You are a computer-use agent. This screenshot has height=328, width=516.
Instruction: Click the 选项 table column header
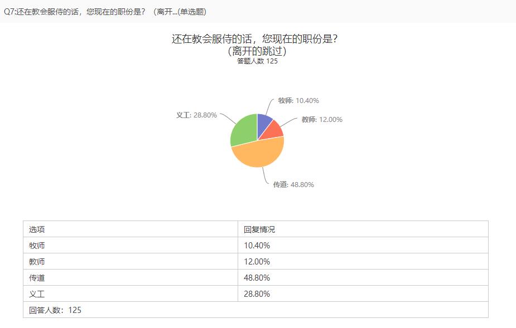37,229
